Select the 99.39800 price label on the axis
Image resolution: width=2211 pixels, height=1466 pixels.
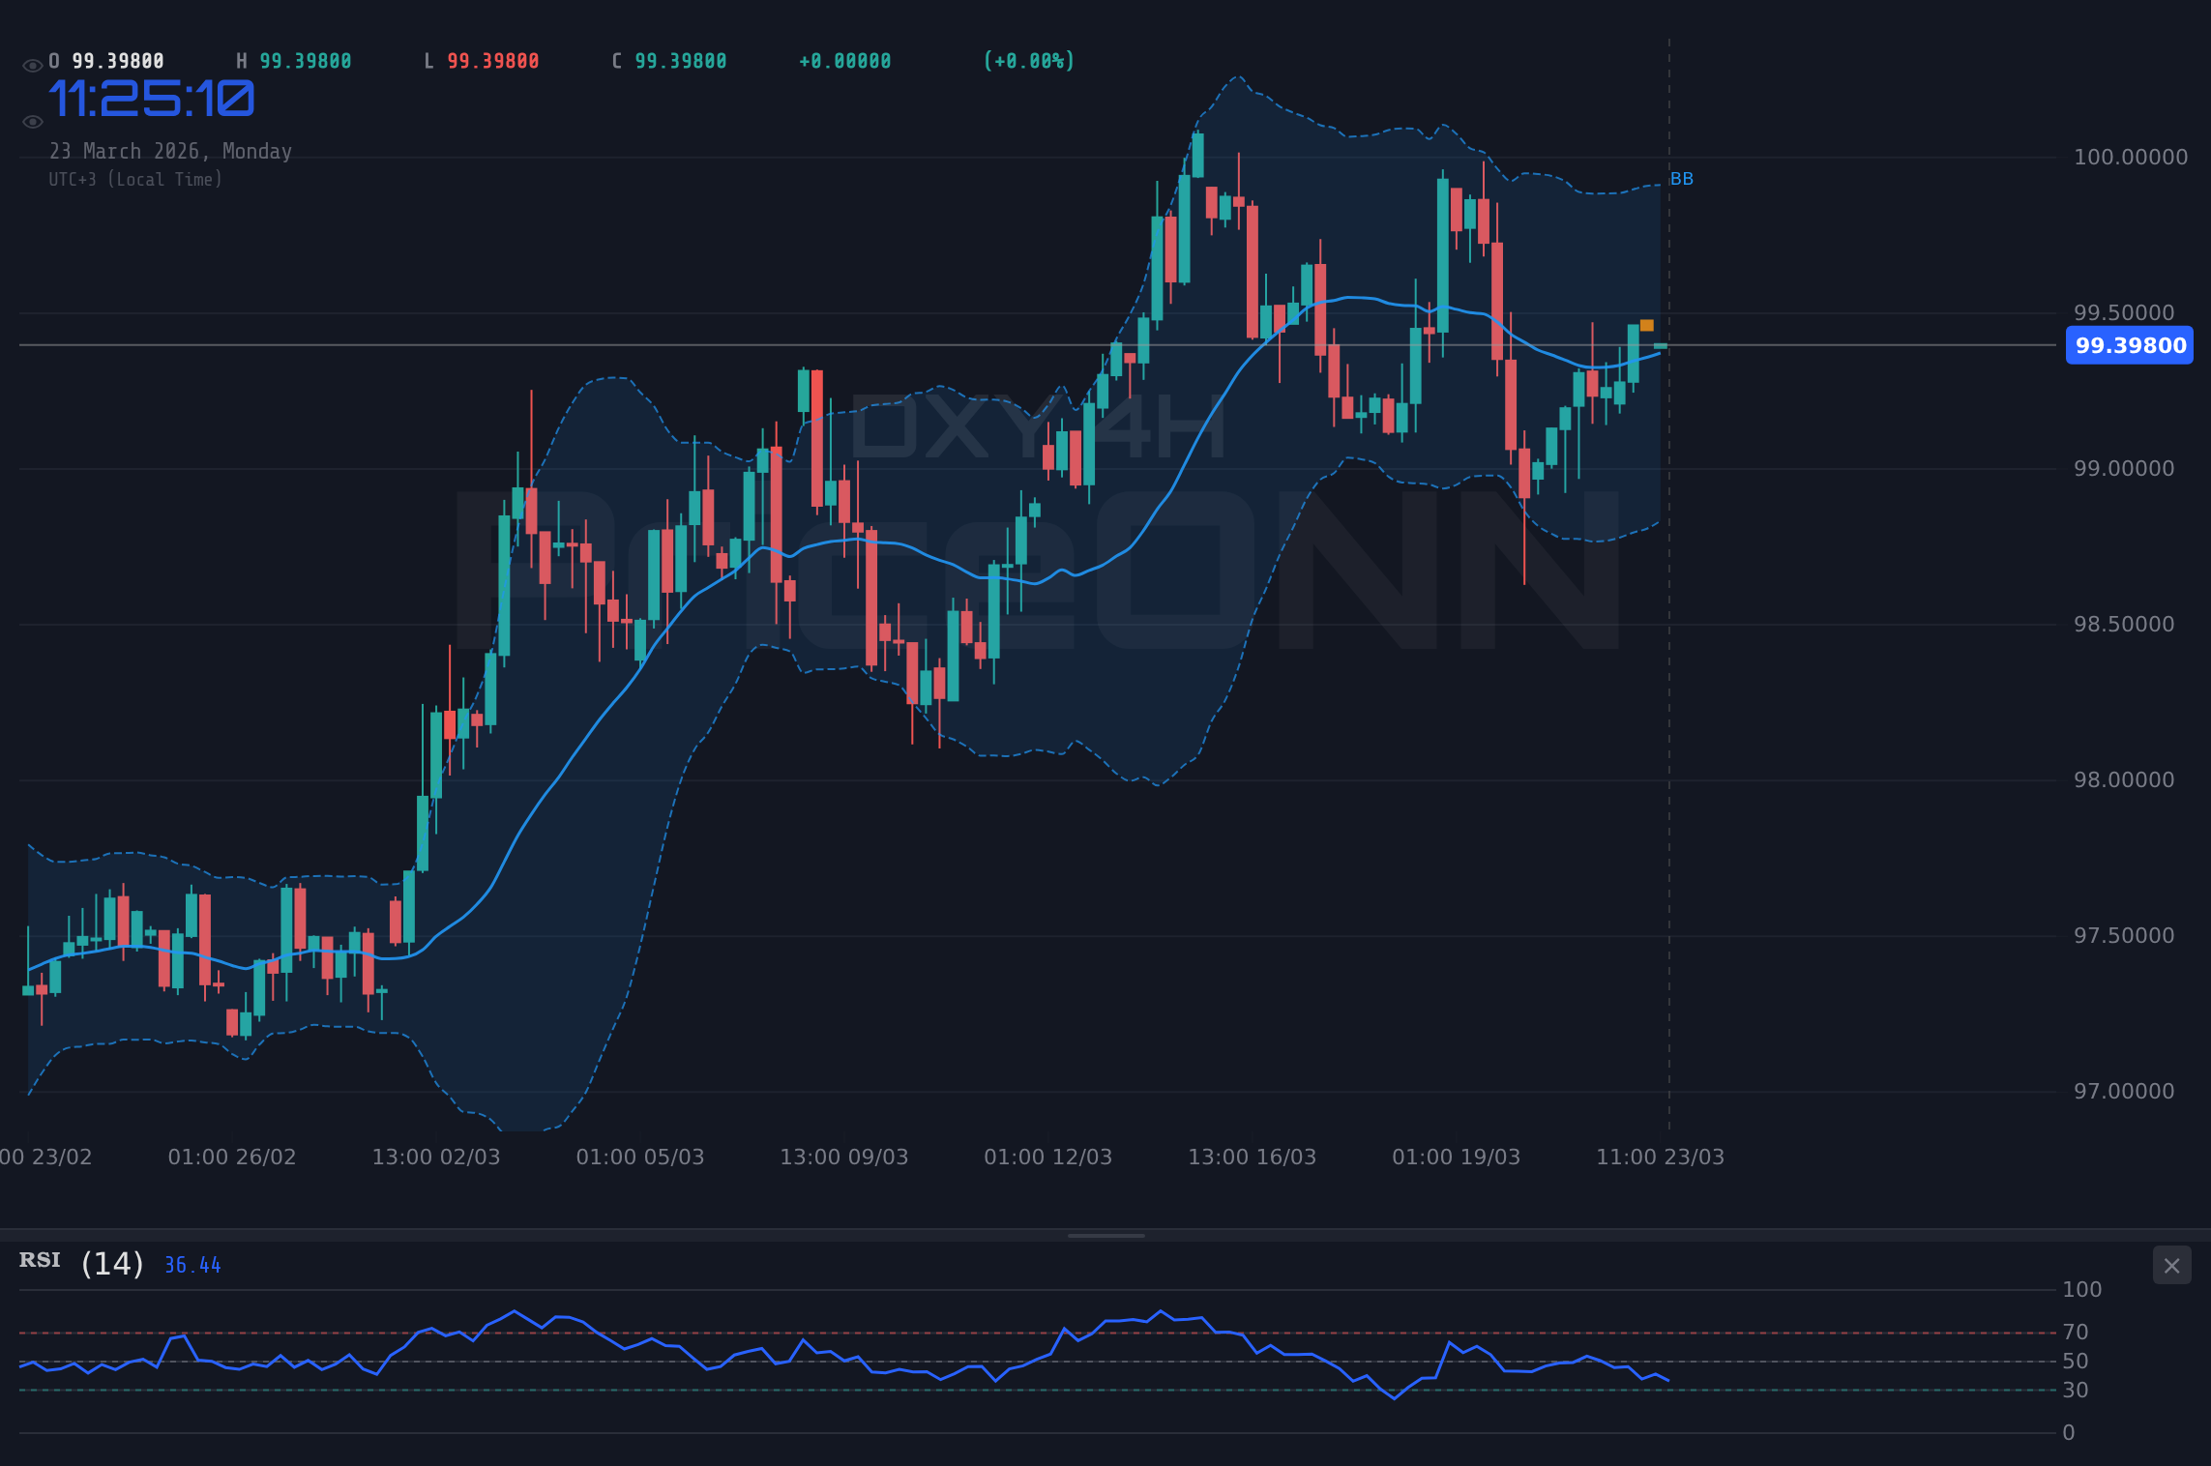pos(2128,345)
